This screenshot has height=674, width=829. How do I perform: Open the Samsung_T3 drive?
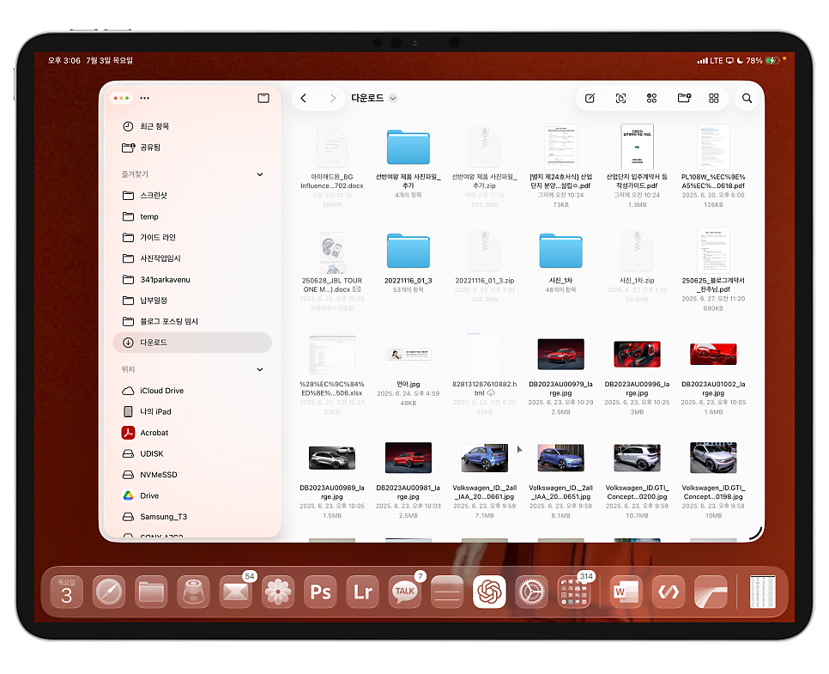click(192, 516)
